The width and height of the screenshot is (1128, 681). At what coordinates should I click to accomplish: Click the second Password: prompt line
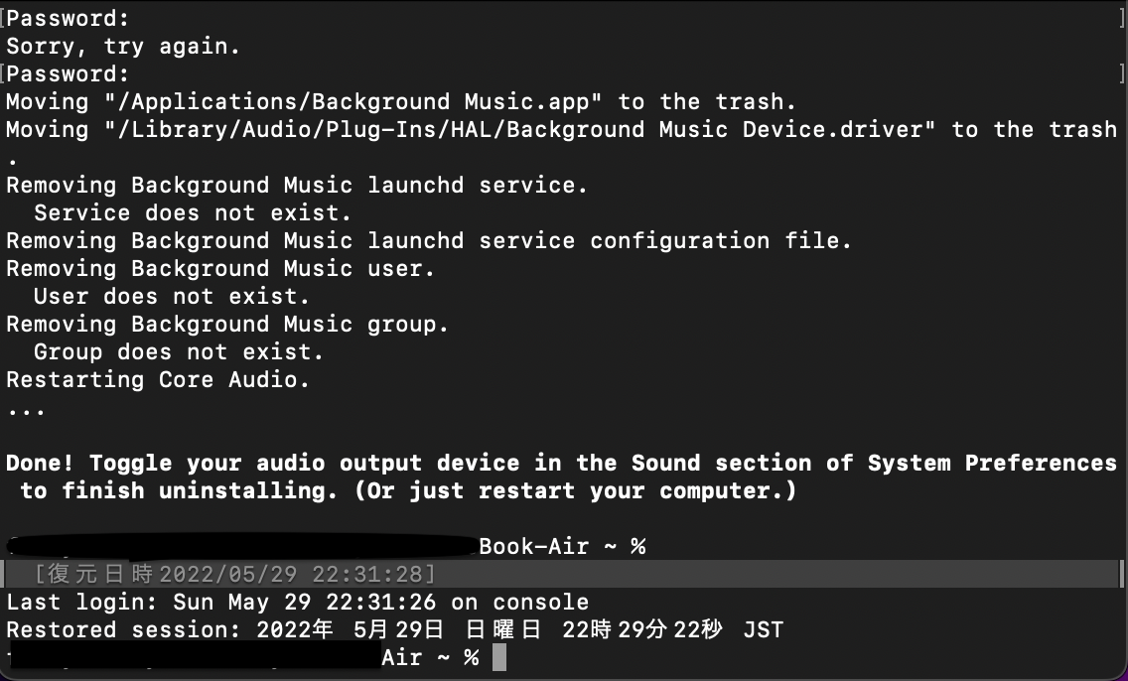point(69,73)
